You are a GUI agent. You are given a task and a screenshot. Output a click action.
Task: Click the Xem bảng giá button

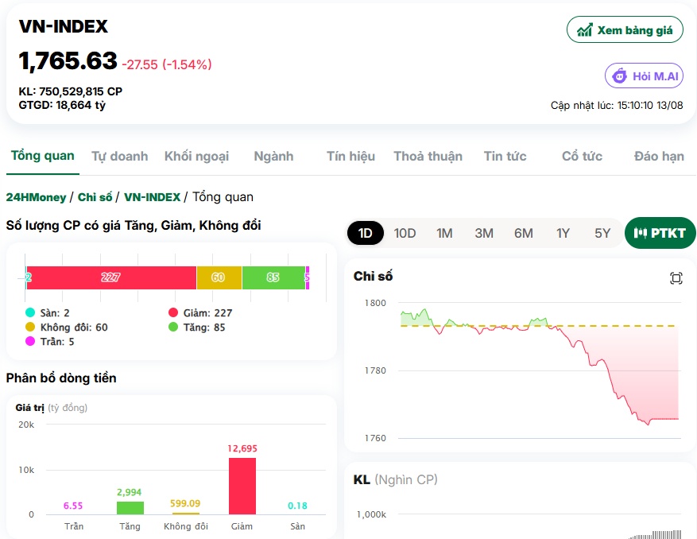click(625, 29)
